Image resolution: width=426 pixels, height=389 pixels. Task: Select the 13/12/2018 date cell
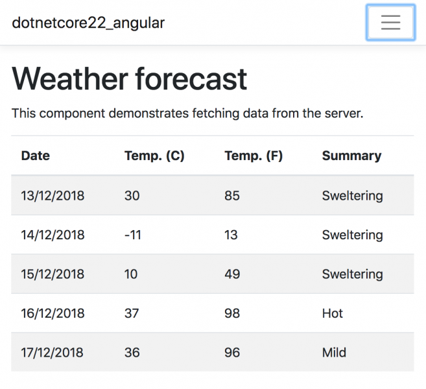53,195
